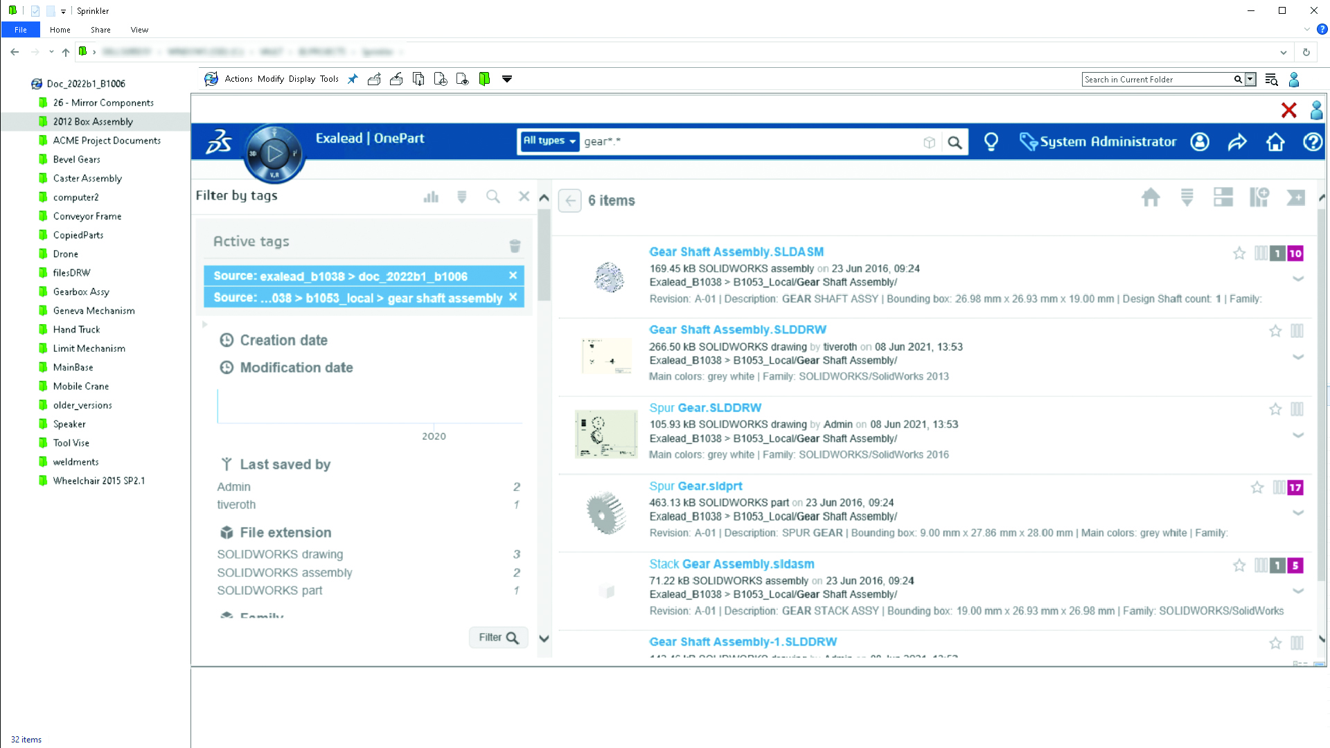The image size is (1330, 748).
Task: Select Gearbox Assy folder in tree
Action: (x=81, y=292)
